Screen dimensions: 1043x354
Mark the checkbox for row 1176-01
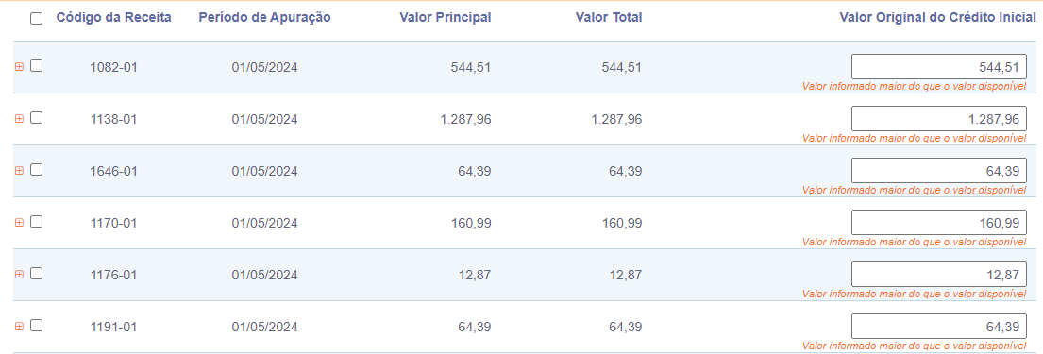pyautogui.click(x=37, y=274)
